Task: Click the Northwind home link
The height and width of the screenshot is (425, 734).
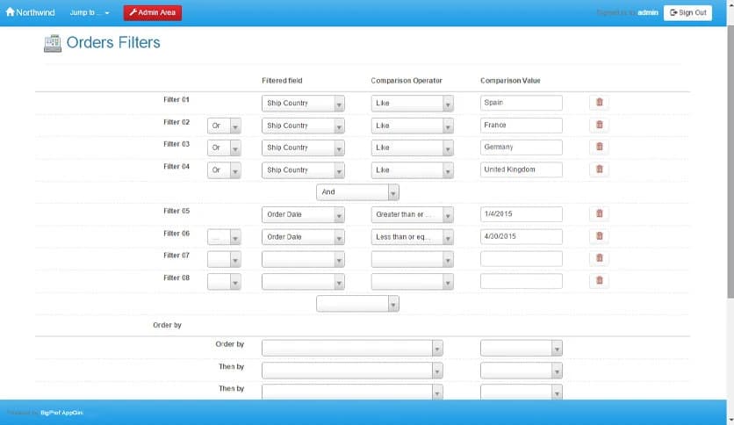Action: click(x=32, y=12)
